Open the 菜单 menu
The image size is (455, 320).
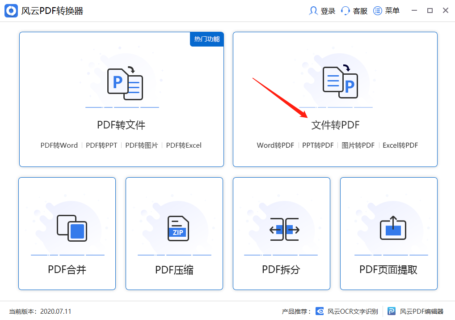click(x=392, y=11)
